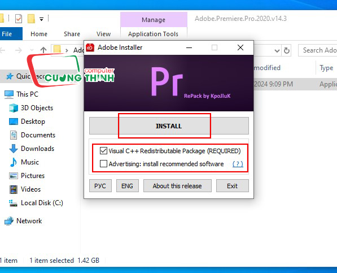Image resolution: width=337 pixels, height=273 pixels.
Task: Sort by the Type column header
Action: (326, 68)
